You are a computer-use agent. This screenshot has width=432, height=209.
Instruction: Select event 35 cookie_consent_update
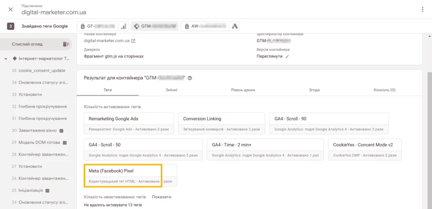point(38,71)
